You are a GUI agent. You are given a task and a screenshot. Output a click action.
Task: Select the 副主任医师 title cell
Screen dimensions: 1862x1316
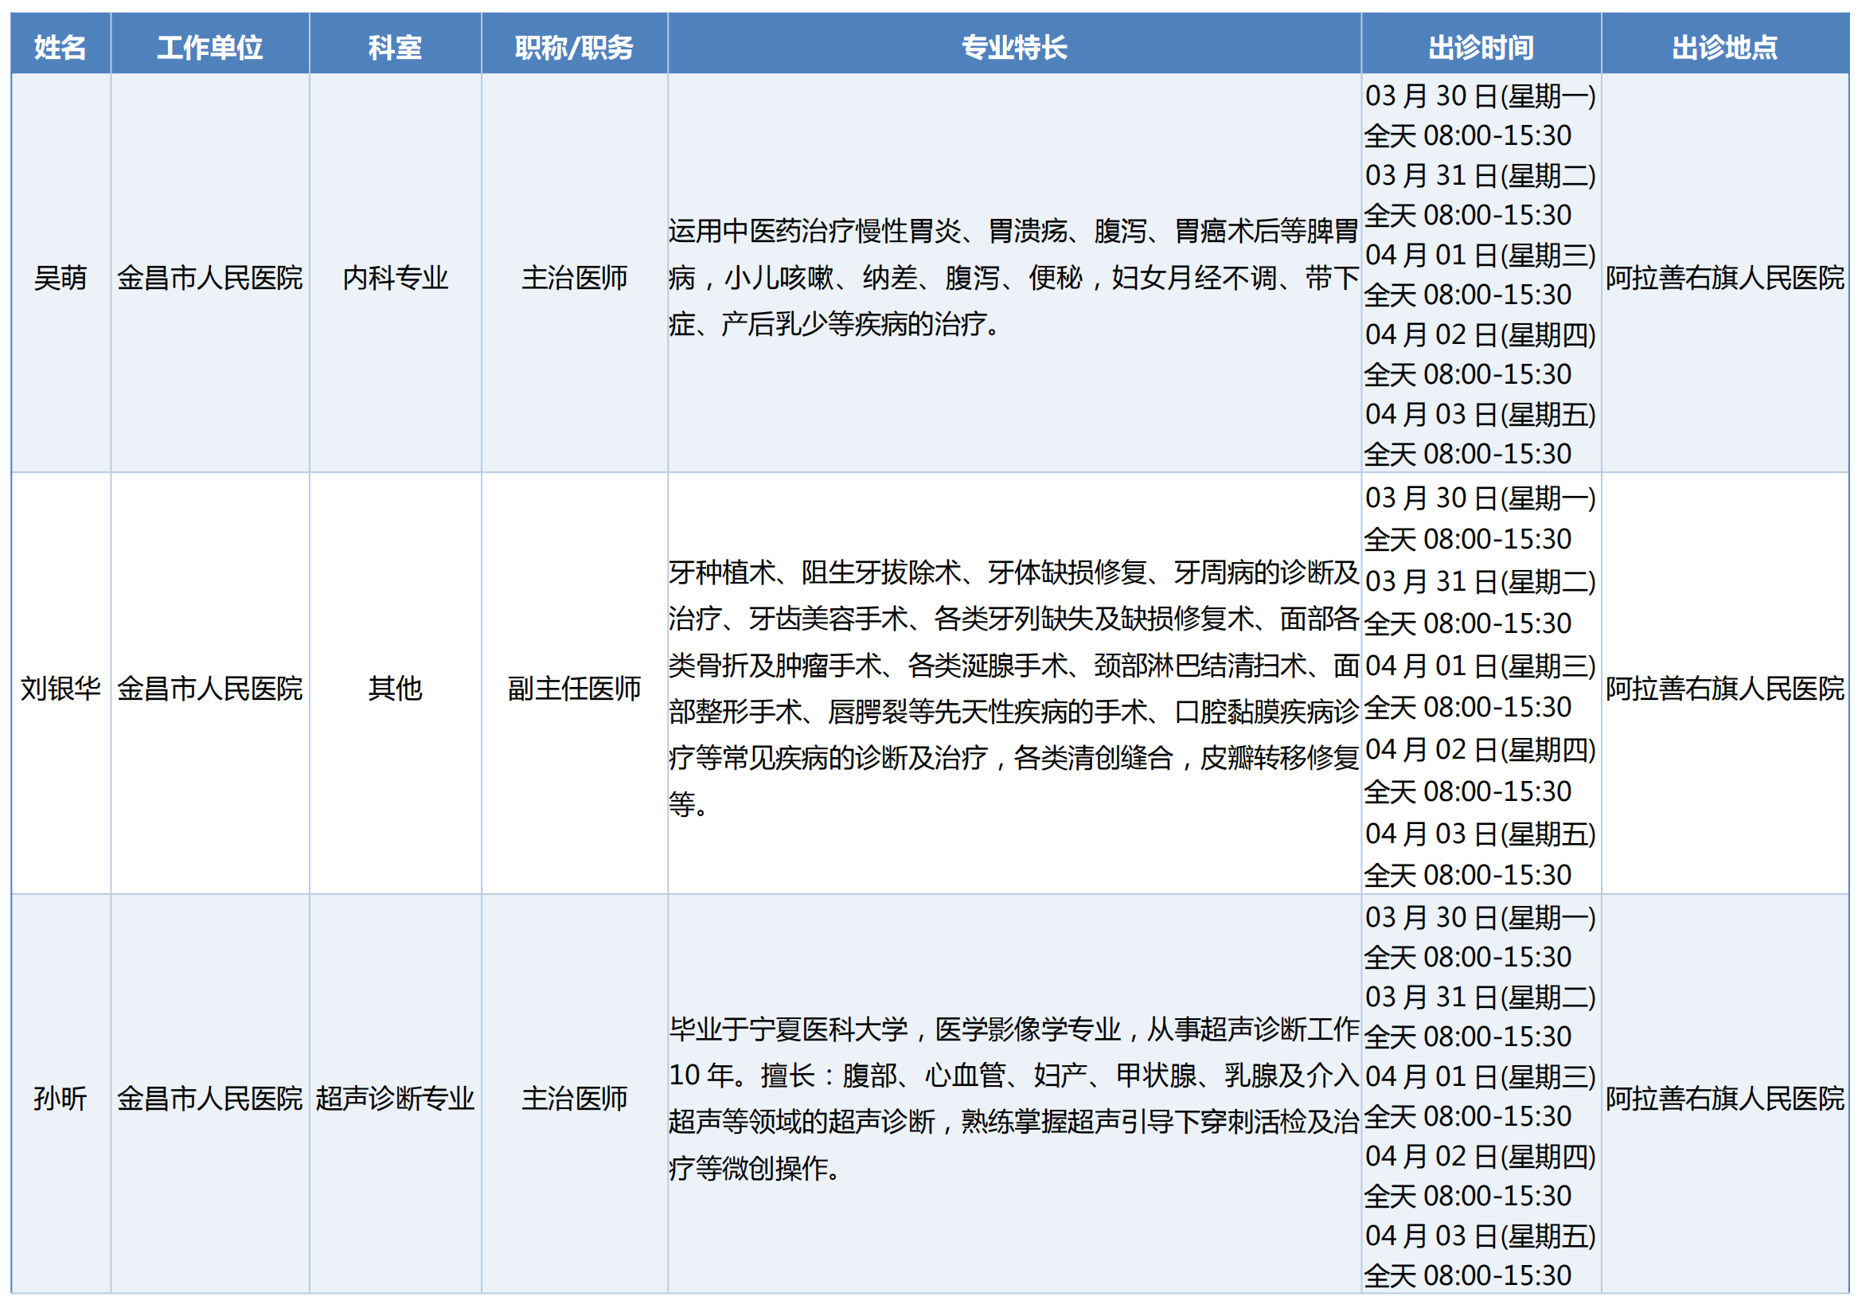573,688
